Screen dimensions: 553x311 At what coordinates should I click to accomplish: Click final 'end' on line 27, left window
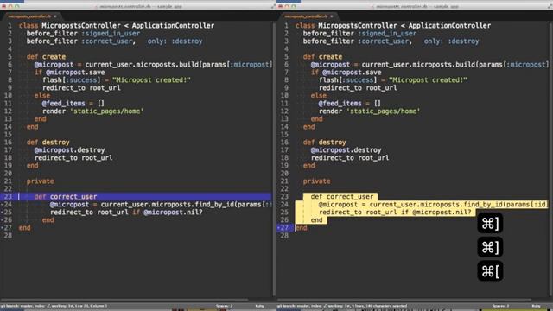[x=25, y=228]
